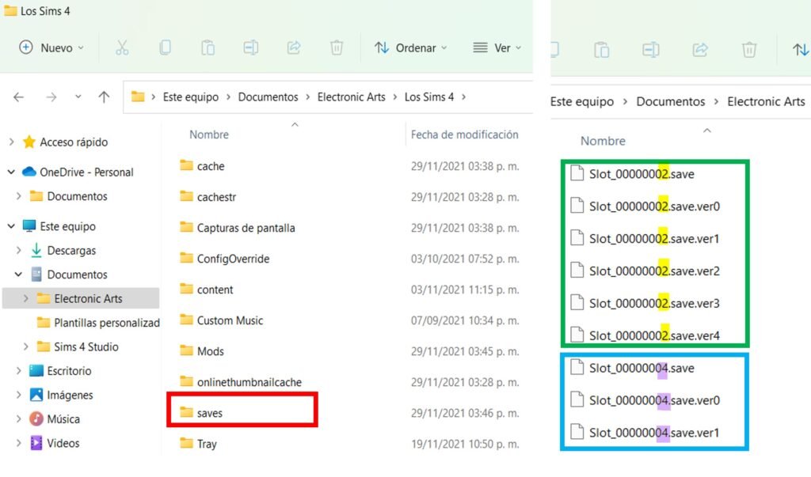This screenshot has height=477, width=811.
Task: Click the back navigation arrow
Action: 19,97
